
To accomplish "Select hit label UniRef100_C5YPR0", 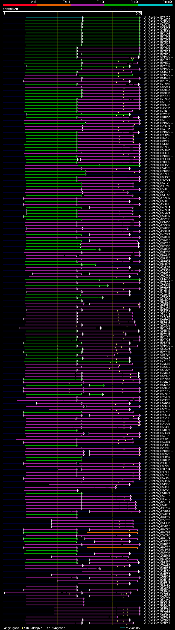I will tap(157, 168).
